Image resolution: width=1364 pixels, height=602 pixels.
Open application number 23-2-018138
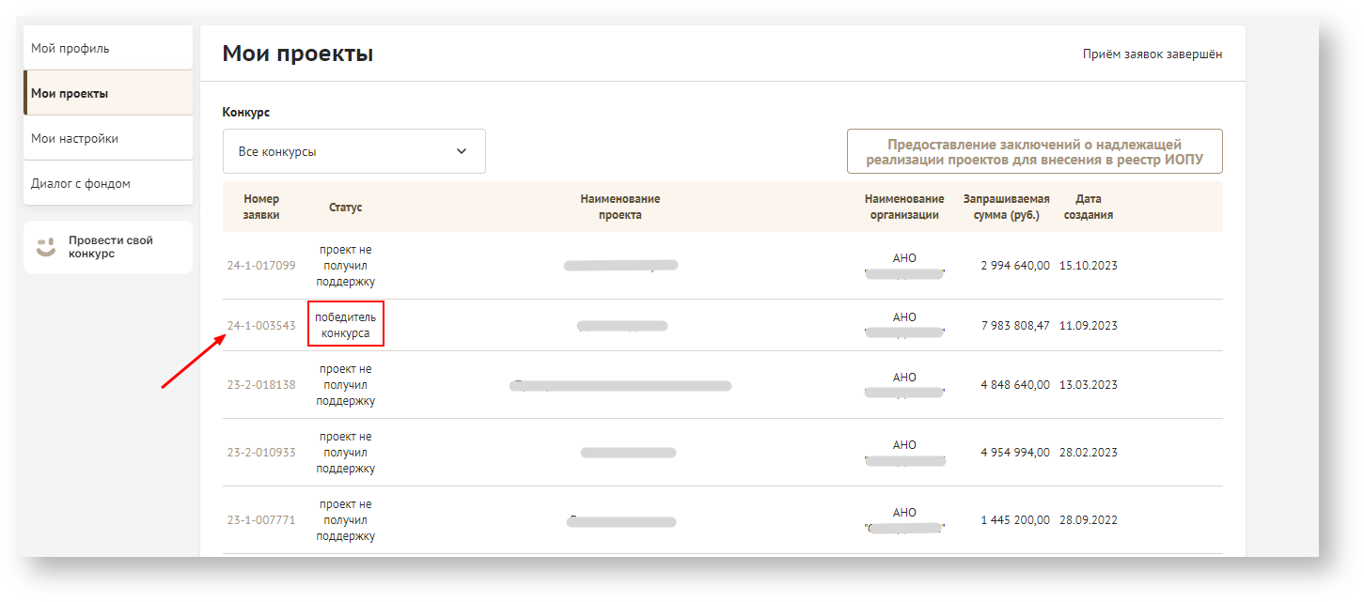click(x=261, y=385)
